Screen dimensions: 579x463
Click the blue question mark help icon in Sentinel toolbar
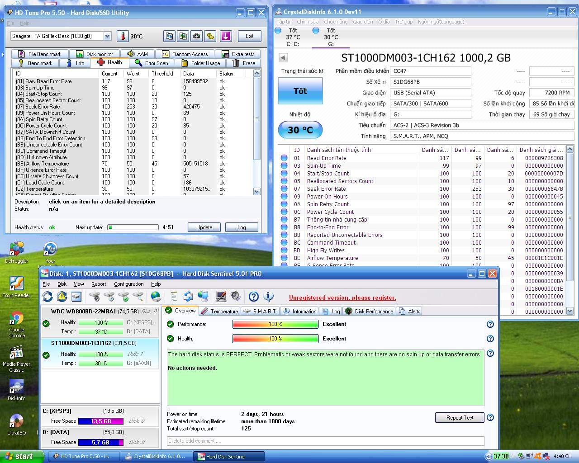(254, 297)
